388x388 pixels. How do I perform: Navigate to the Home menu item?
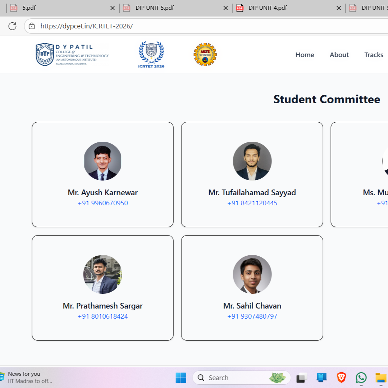(305, 55)
